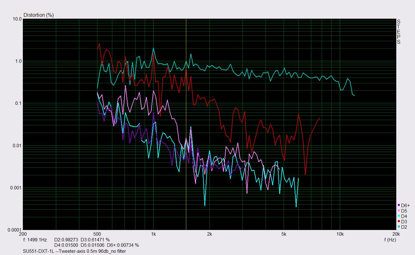
Task: Click the D6+ purple legend swatch
Action: coord(399,205)
